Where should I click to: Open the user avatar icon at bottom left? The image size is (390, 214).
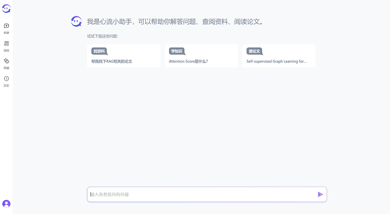point(6,204)
